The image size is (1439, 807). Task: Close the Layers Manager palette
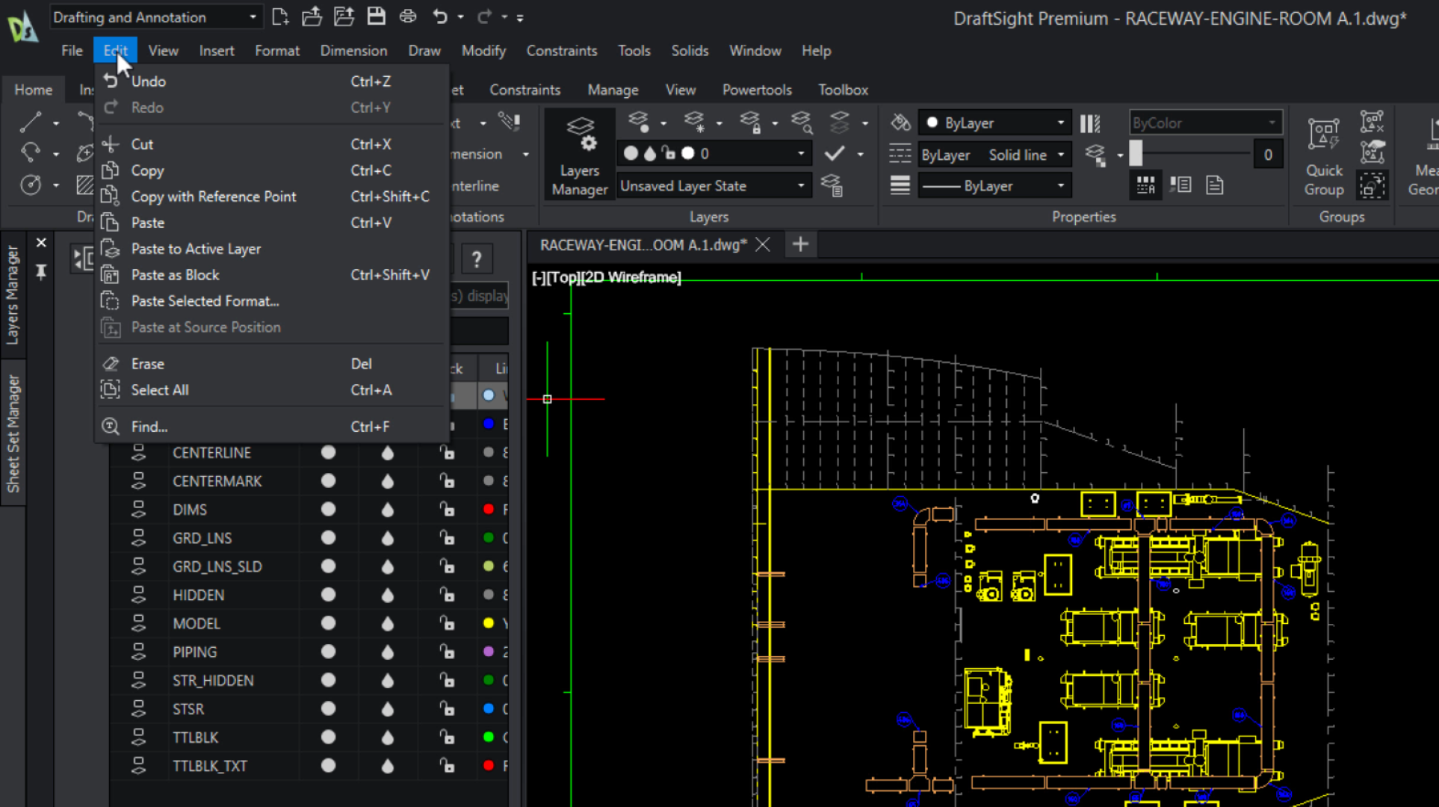(41, 243)
